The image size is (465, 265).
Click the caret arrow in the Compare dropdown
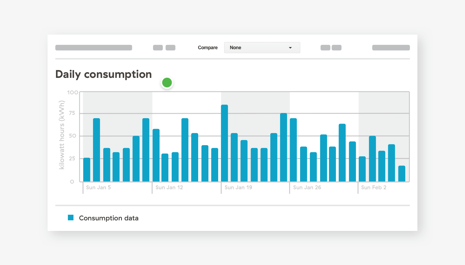point(290,48)
